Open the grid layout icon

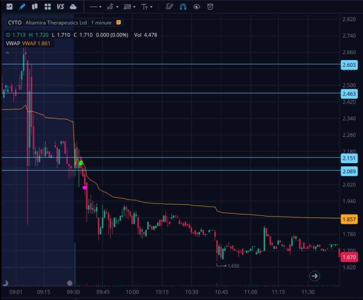click(48, 7)
